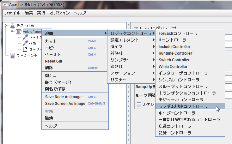
Task: Add a モジュールコントローラ
Action: pos(190,100)
